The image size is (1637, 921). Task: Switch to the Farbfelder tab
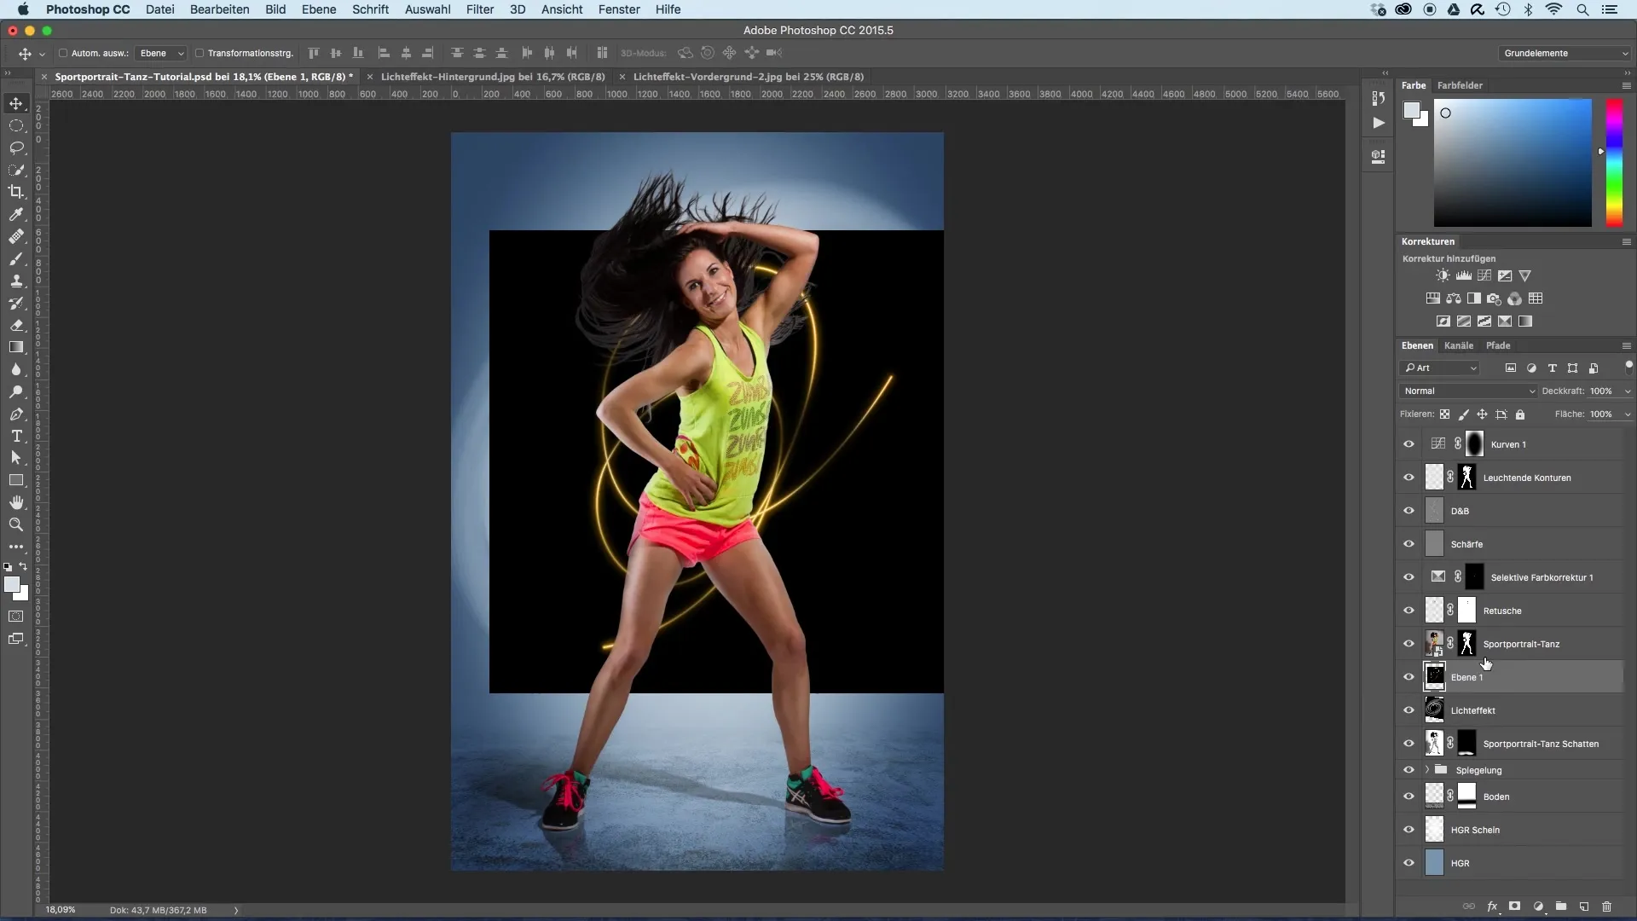pyautogui.click(x=1460, y=85)
